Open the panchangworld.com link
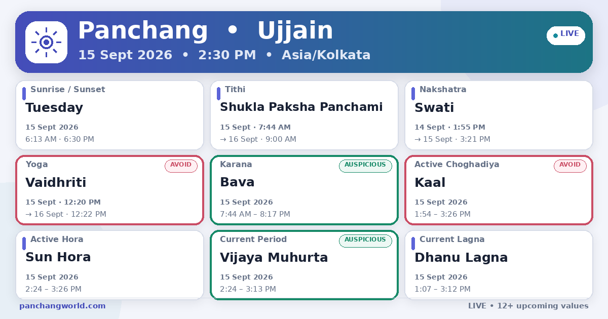Screen dimensions: 608x319 tap(62, 306)
